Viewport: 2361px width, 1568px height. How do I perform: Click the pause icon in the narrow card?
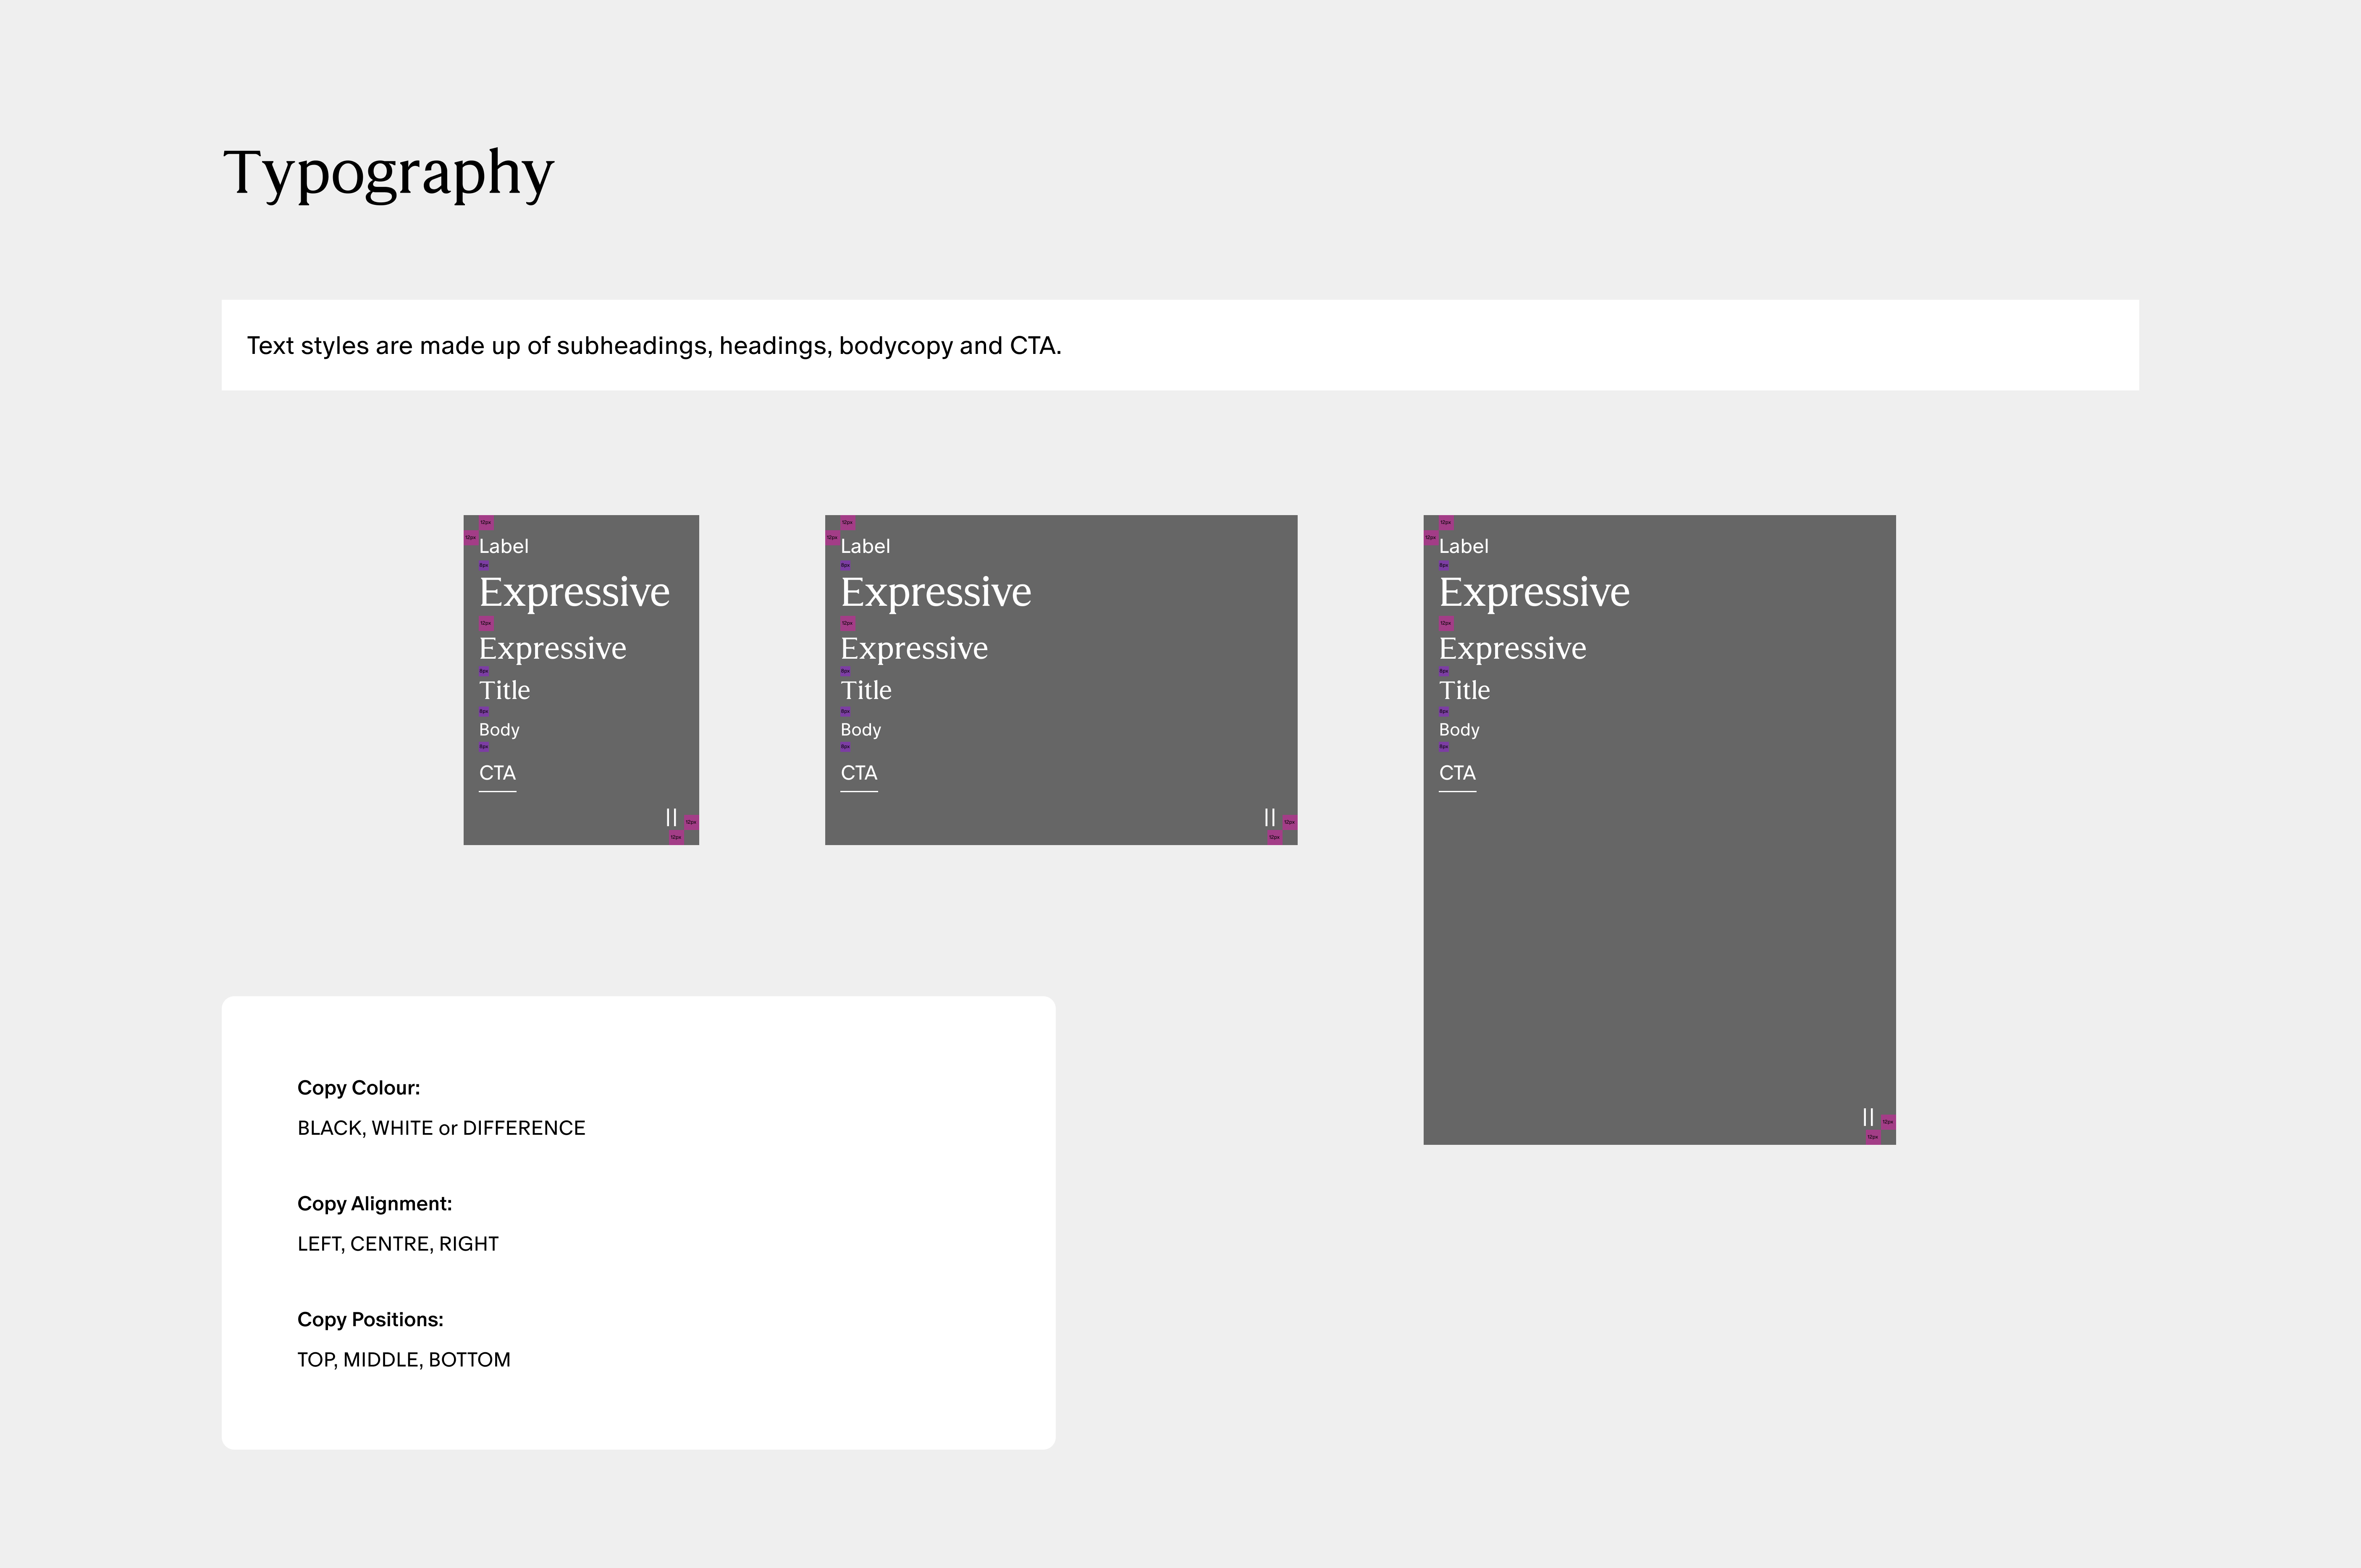pos(671,817)
